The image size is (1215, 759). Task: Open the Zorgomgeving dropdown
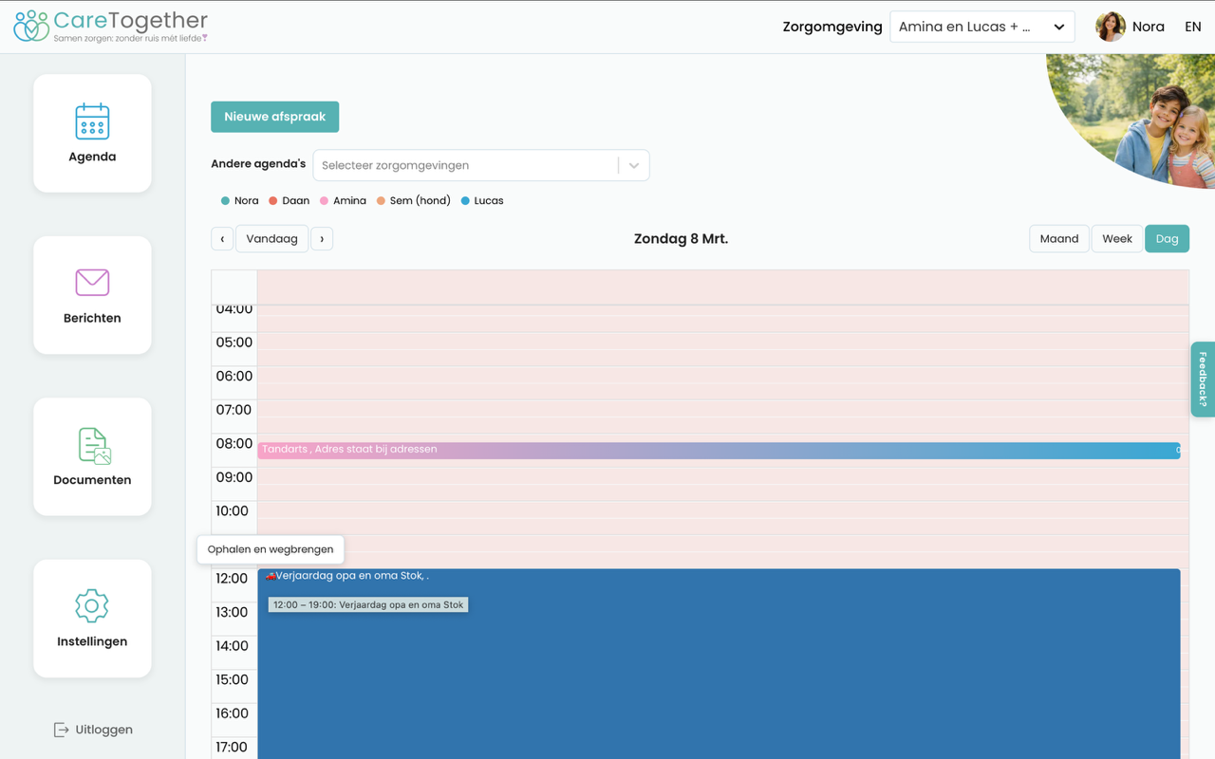(x=981, y=27)
